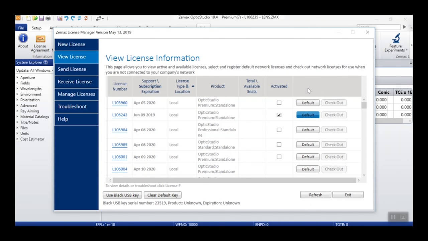Click the Conic column header
428x241 pixels.
384,92
